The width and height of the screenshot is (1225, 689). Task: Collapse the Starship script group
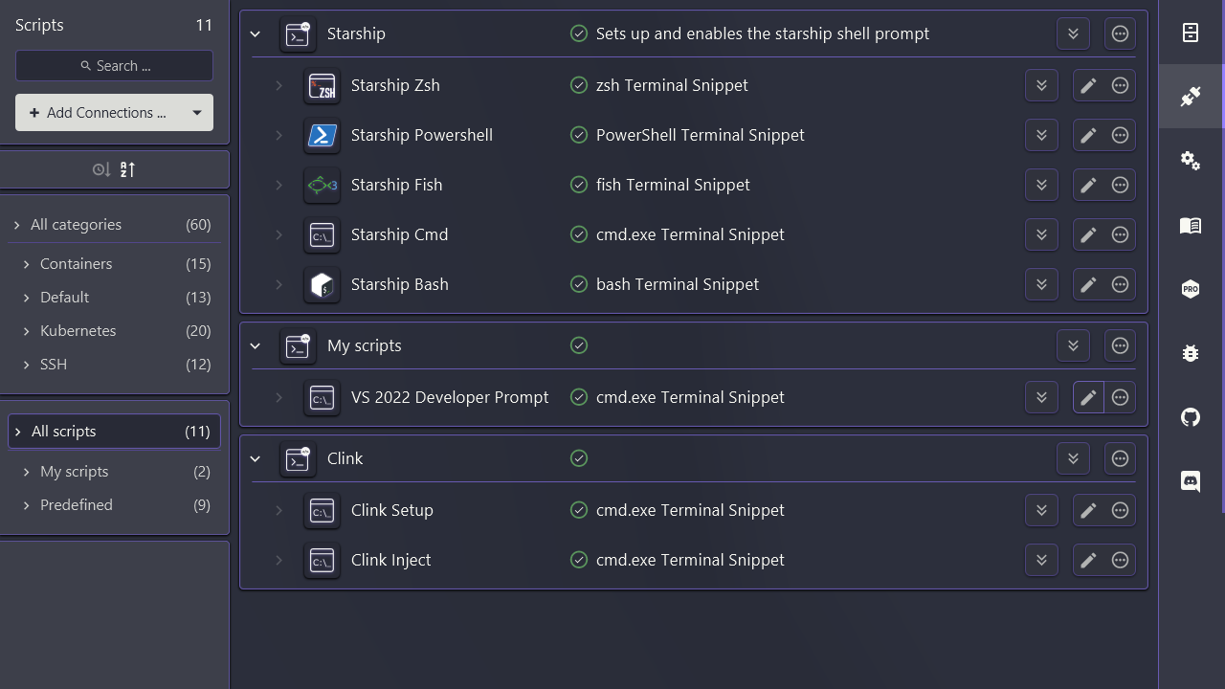pos(256,33)
